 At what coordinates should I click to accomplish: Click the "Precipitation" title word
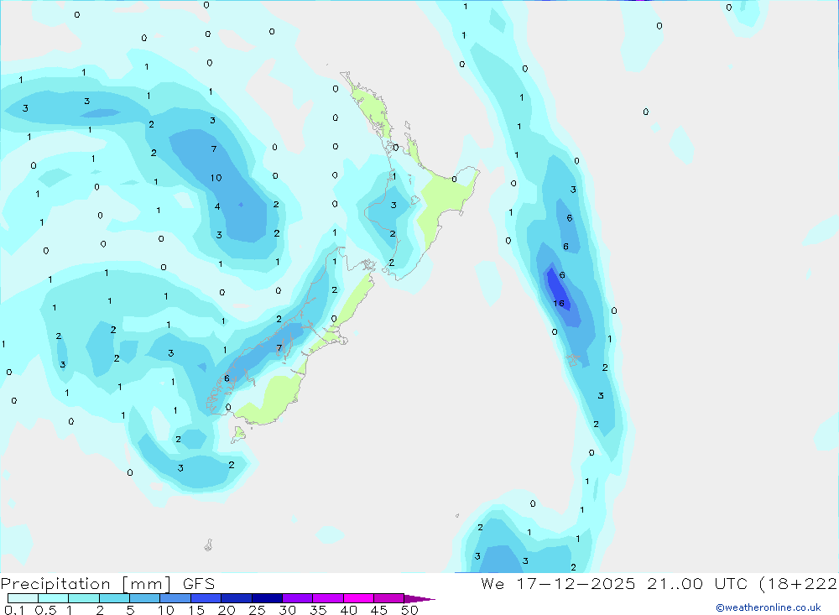[55, 584]
